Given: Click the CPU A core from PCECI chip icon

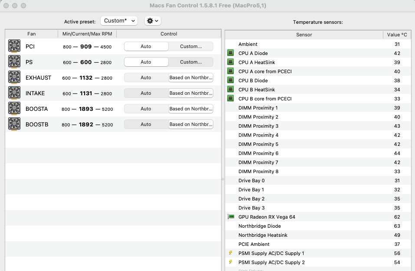Looking at the screenshot, I should [x=231, y=71].
